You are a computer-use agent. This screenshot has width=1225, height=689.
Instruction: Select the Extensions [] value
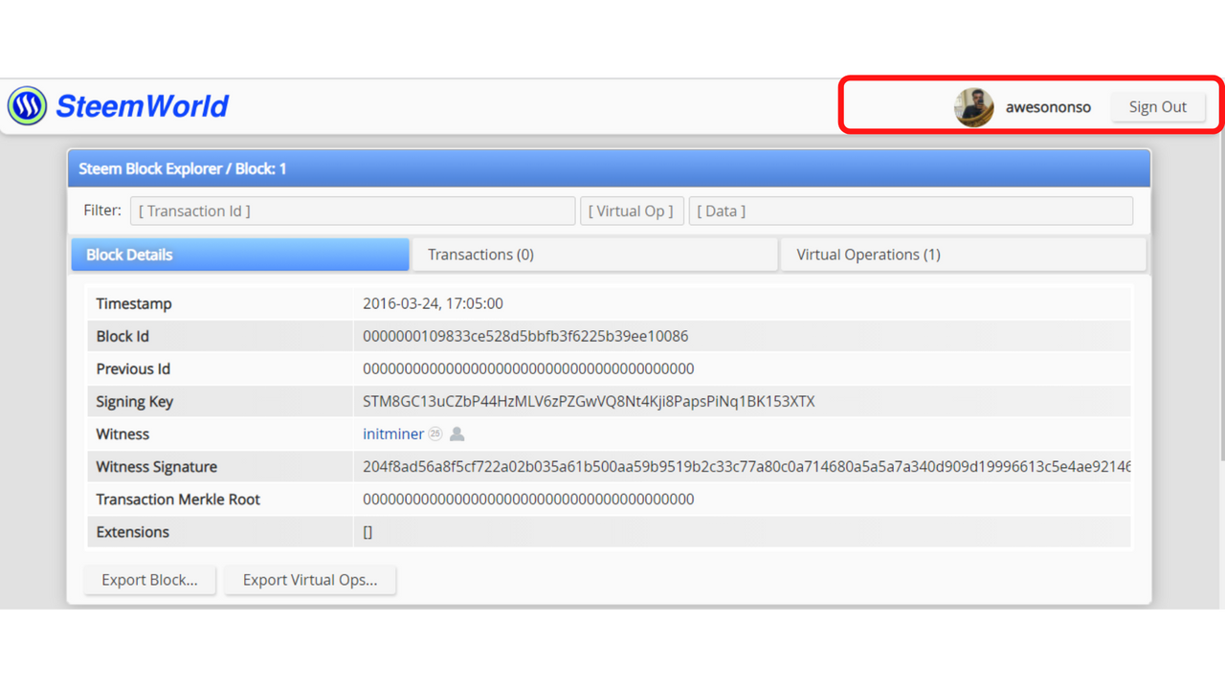(x=367, y=531)
